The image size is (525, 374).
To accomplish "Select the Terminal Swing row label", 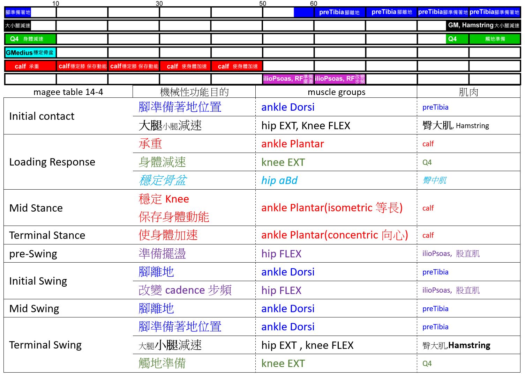I will point(45,345).
